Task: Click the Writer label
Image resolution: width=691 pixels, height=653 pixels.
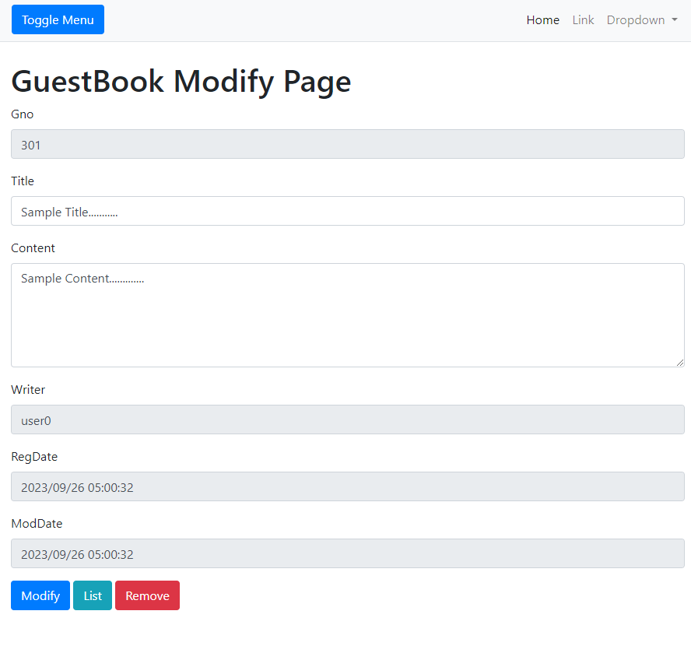Action: [28, 390]
